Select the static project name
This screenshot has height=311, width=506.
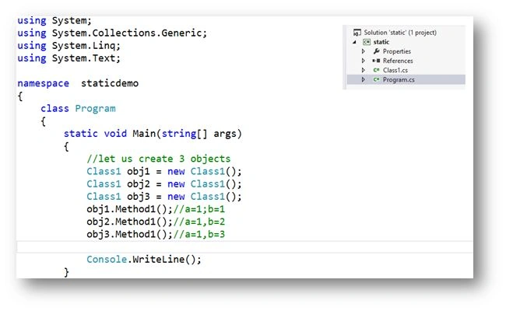point(381,42)
